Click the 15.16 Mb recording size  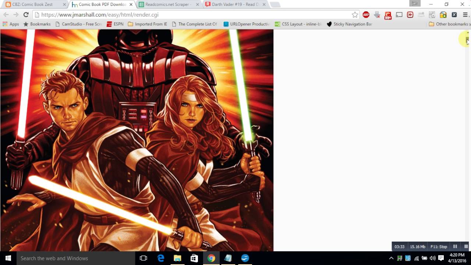(x=418, y=247)
